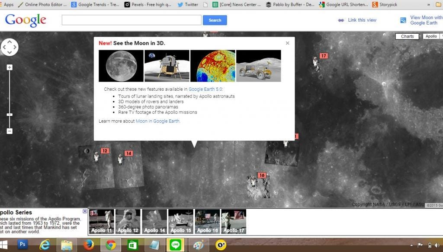The width and height of the screenshot is (443, 252).
Task: Select the Apollo 16 astronaut marker
Action: [x=254, y=181]
